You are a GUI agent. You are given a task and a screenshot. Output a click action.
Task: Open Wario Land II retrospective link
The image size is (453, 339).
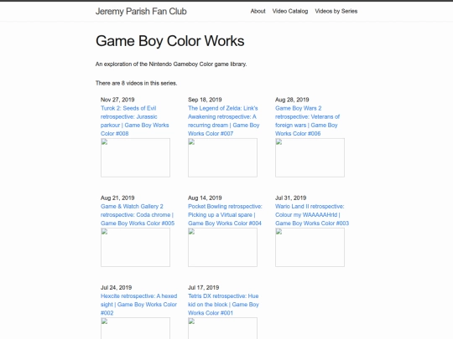pyautogui.click(x=312, y=215)
